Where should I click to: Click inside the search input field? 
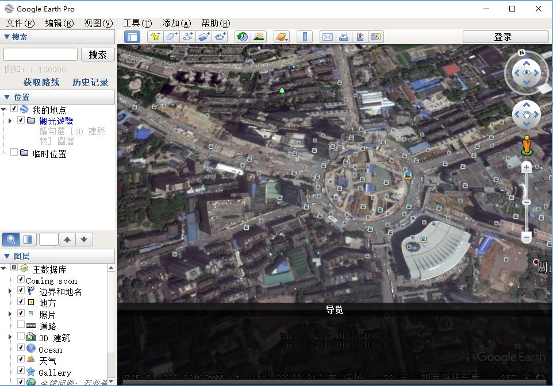tap(40, 54)
